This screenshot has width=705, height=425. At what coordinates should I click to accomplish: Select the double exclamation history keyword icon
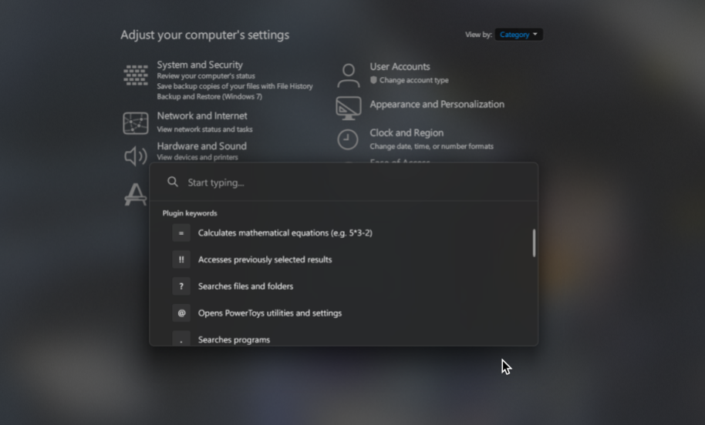coord(181,259)
